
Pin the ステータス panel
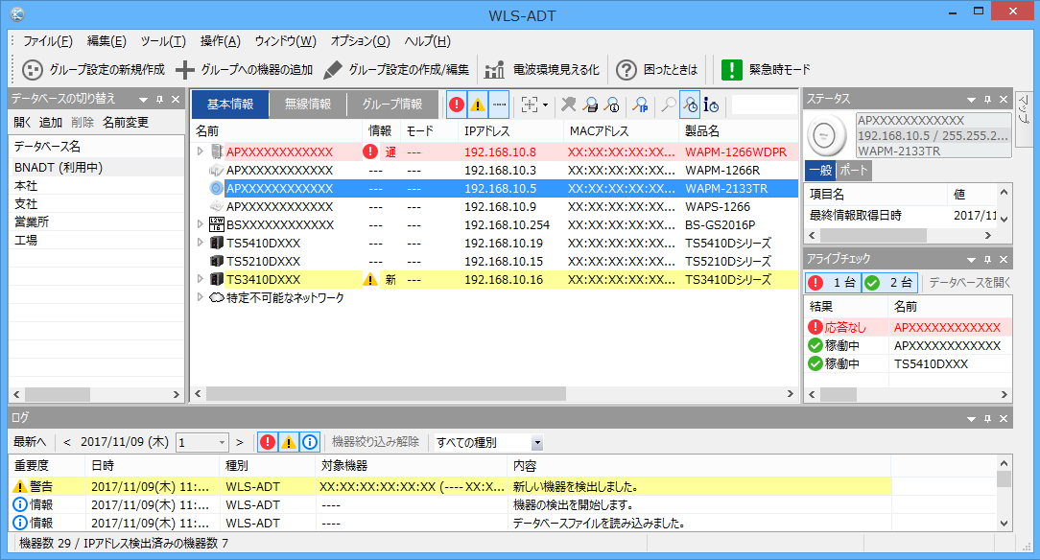987,100
